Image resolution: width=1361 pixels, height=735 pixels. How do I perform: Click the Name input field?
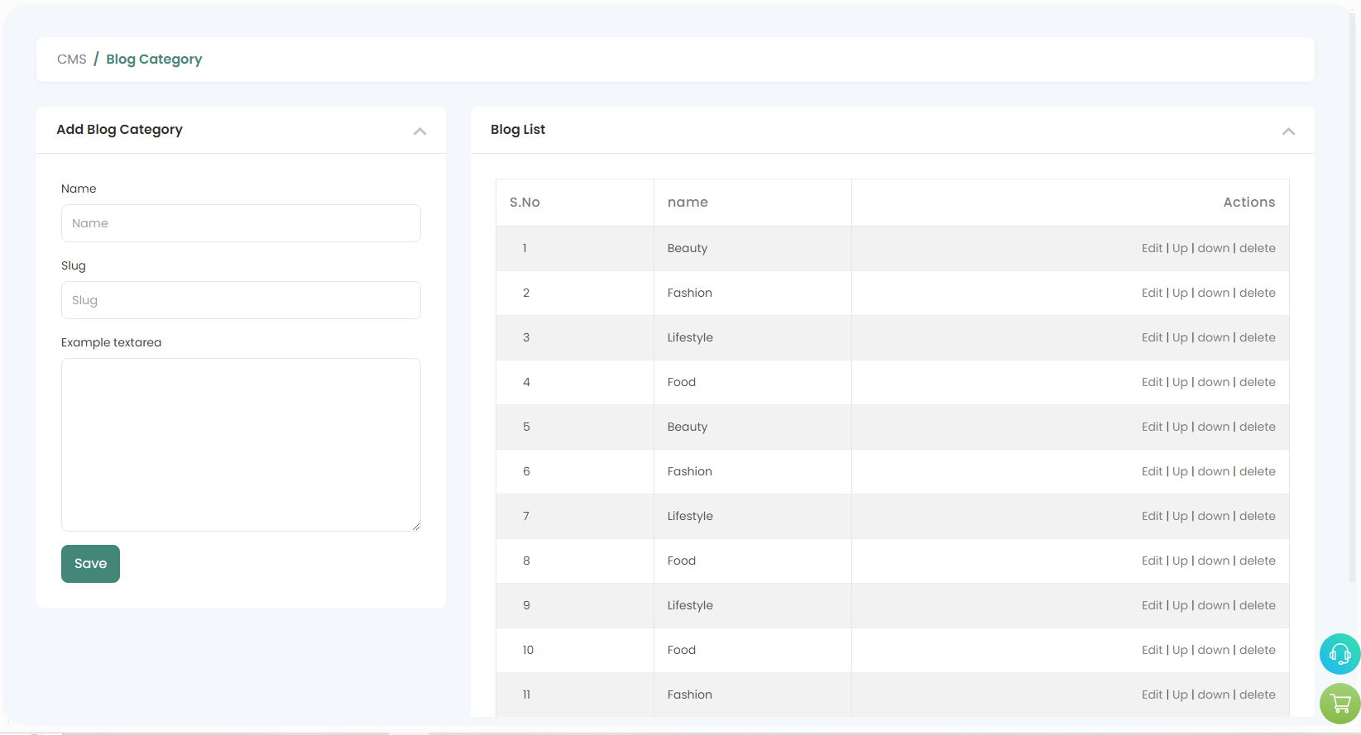tap(241, 223)
